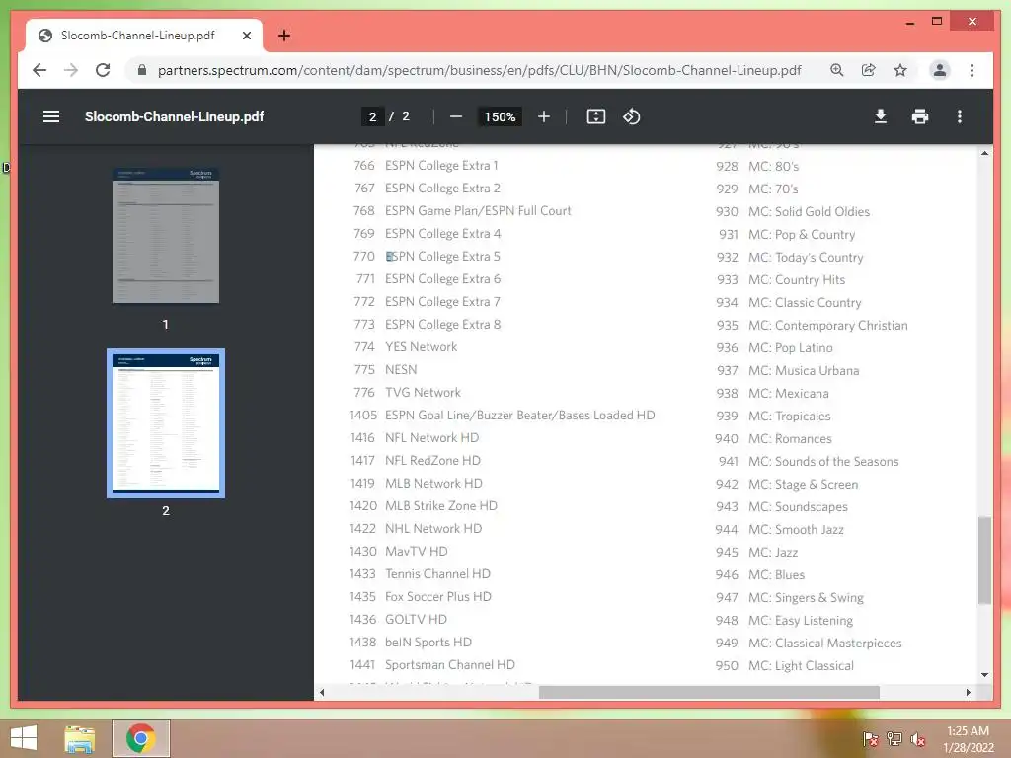Screen dimensions: 1011x758
Task: Click the vertical scrollbar thumb
Action: (984, 561)
